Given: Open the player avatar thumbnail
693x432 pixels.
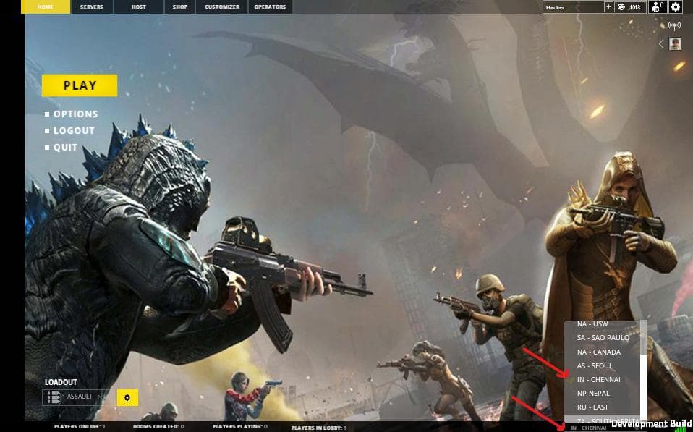Looking at the screenshot, I should [675, 43].
